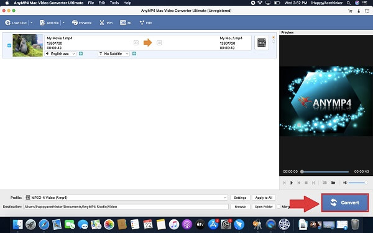The height and width of the screenshot is (233, 373).
Task: Expand the English aac audio dropdown
Action: [60, 53]
